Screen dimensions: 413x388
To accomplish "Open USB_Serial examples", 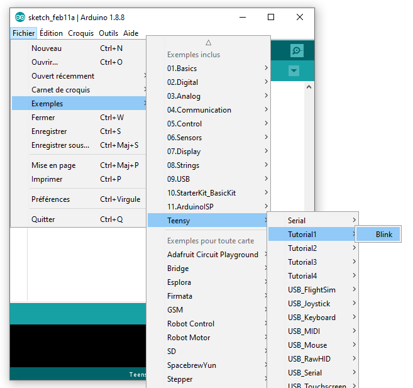I will (x=312, y=373).
